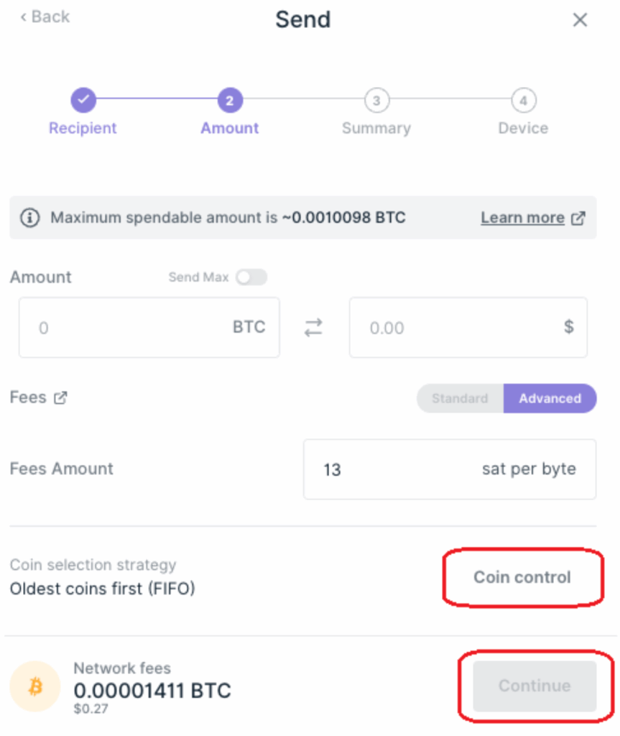Click the info icon beside maximum spendable amount
Image resolution: width=620 pixels, height=736 pixels.
pos(29,217)
